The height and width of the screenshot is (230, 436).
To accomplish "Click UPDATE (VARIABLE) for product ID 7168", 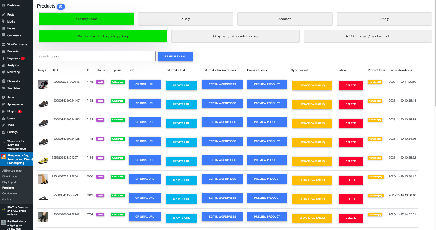I will click(312, 104).
